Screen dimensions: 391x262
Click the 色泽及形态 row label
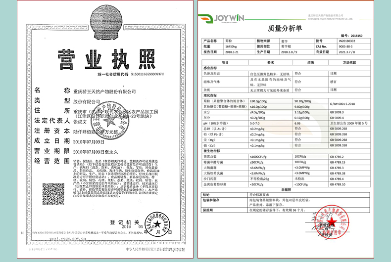pos(211,74)
